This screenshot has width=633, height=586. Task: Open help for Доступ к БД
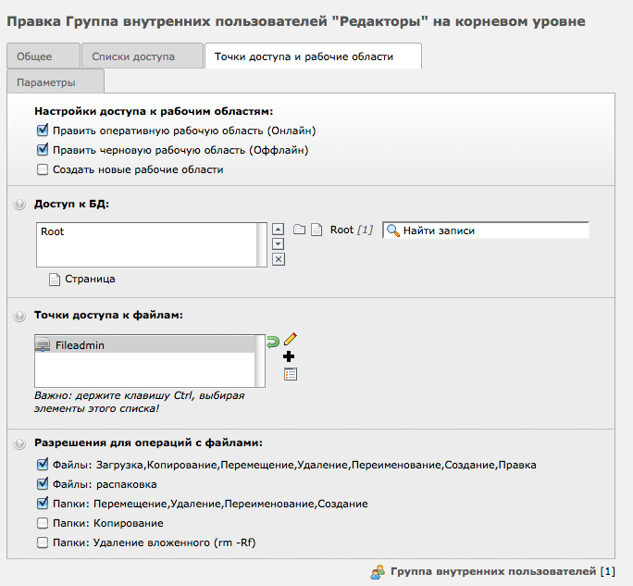coord(20,205)
